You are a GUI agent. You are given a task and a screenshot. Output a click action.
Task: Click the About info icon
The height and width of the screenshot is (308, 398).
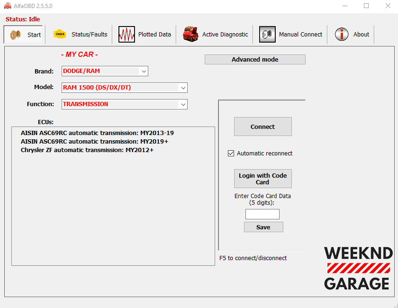click(x=342, y=34)
